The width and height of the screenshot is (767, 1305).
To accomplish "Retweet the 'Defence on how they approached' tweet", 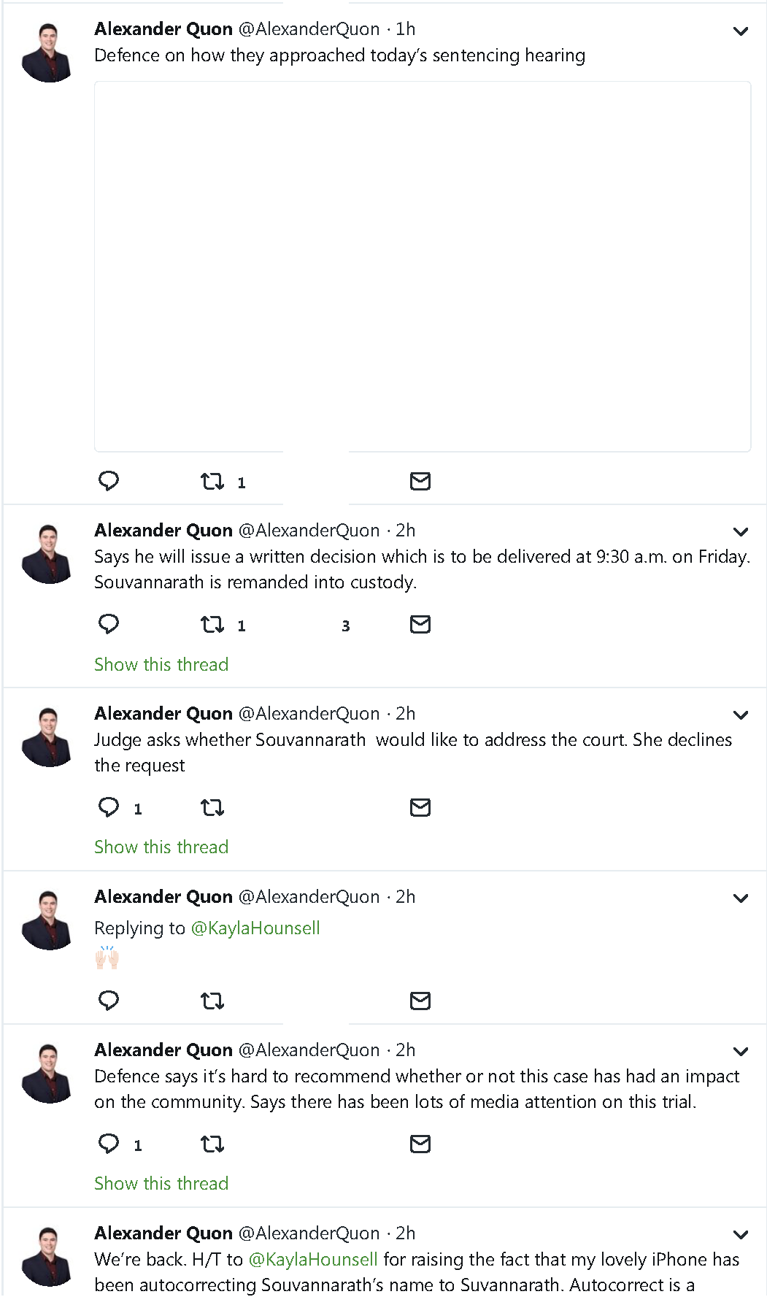I will pyautogui.click(x=212, y=481).
